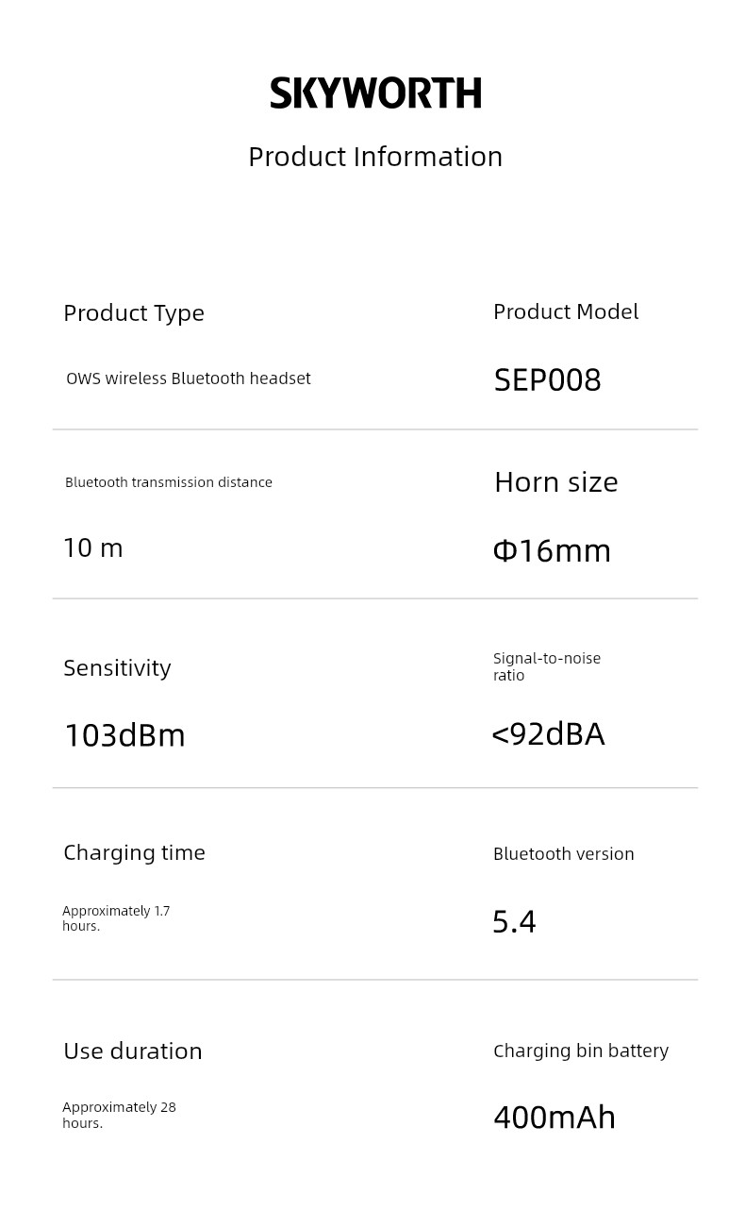This screenshot has width=745, height=1211.
Task: Select the 103dBm sensitivity value
Action: 124,735
